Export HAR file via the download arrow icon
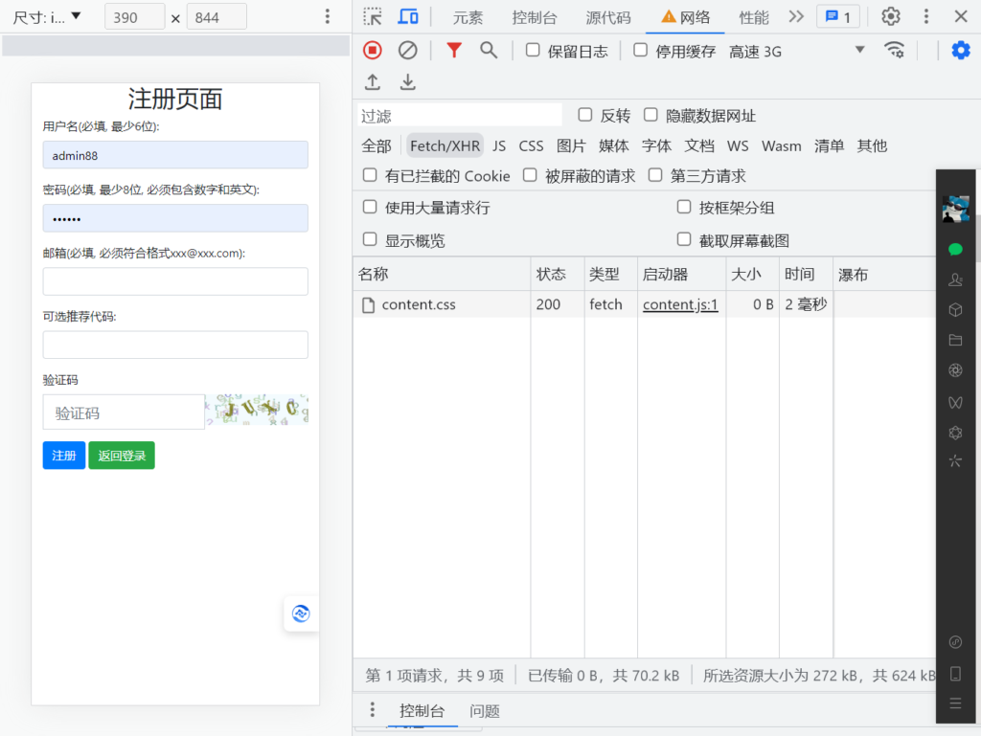This screenshot has width=981, height=736. point(407,82)
